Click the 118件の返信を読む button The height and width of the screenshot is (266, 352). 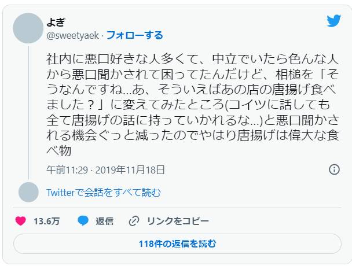(177, 244)
